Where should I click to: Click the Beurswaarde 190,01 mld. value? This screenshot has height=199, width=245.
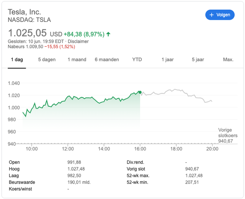pyautogui.click(x=79, y=182)
